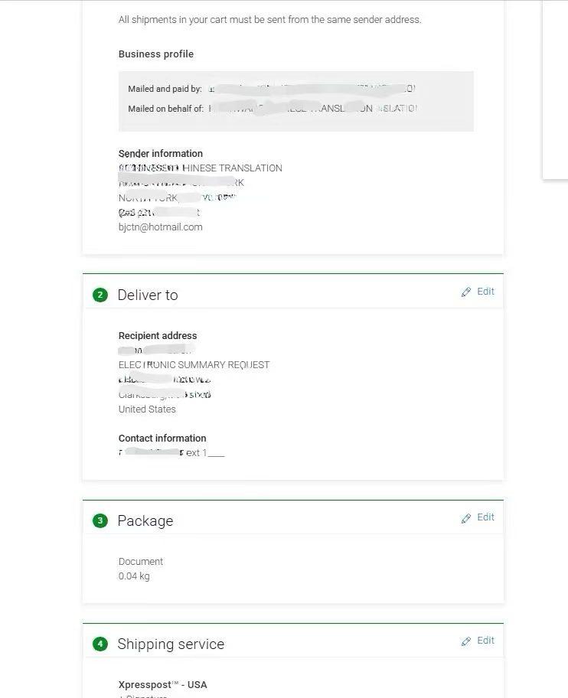Click the pencil icon in Shipping service section
Image resolution: width=568 pixels, height=698 pixels.
pos(466,641)
